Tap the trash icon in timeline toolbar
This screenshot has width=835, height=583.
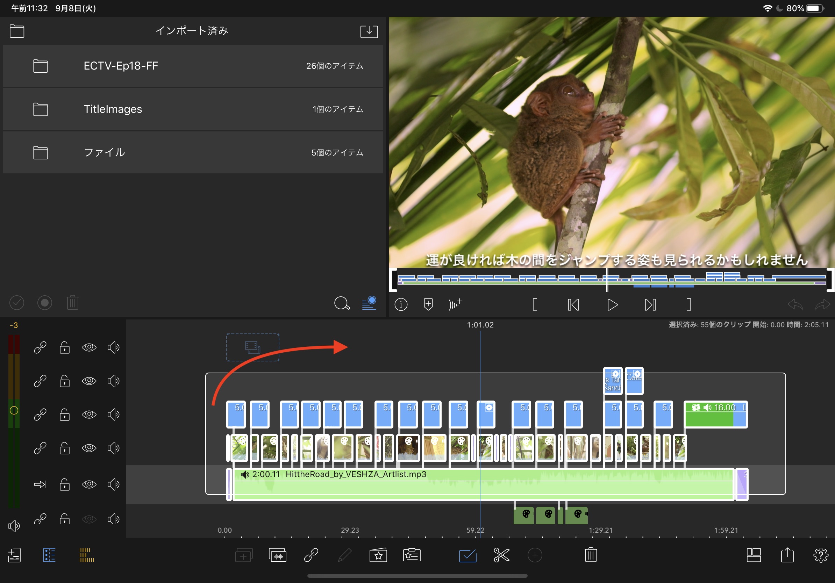(x=591, y=555)
